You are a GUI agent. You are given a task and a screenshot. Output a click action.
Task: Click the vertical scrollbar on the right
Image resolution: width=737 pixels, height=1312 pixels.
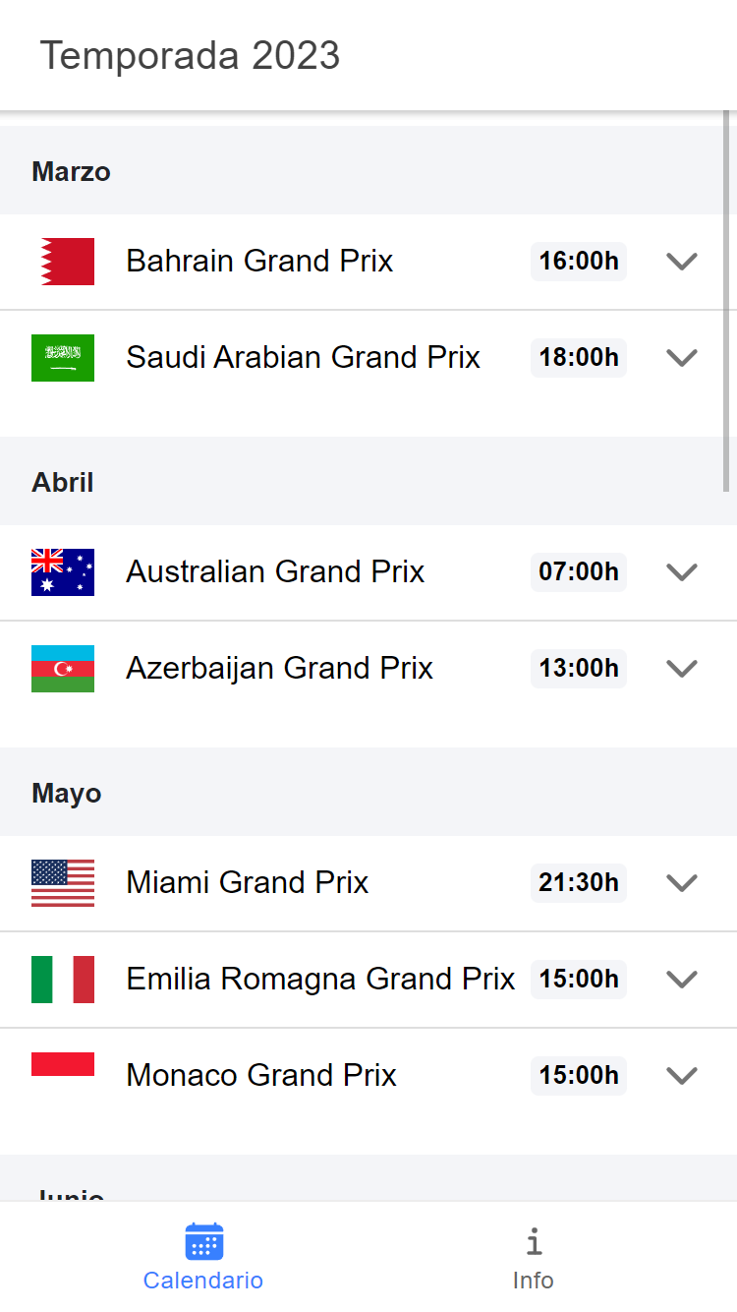pos(727,303)
